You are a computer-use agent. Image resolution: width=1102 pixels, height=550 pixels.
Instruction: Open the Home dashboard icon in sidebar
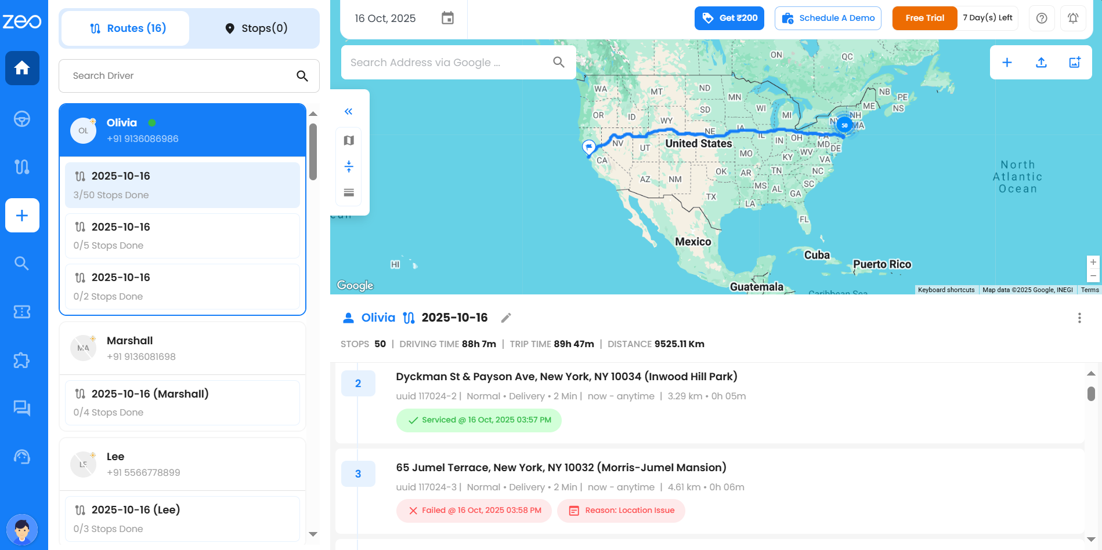[22, 68]
